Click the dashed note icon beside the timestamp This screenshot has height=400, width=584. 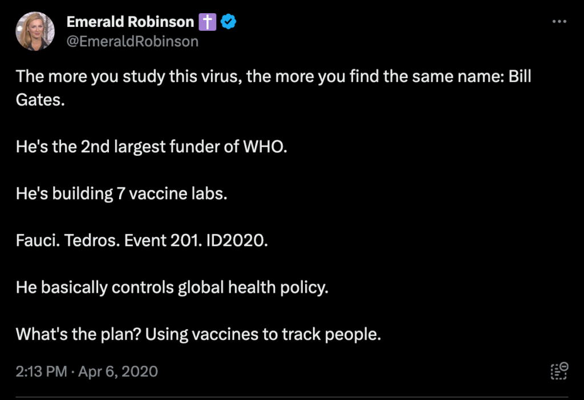[559, 371]
